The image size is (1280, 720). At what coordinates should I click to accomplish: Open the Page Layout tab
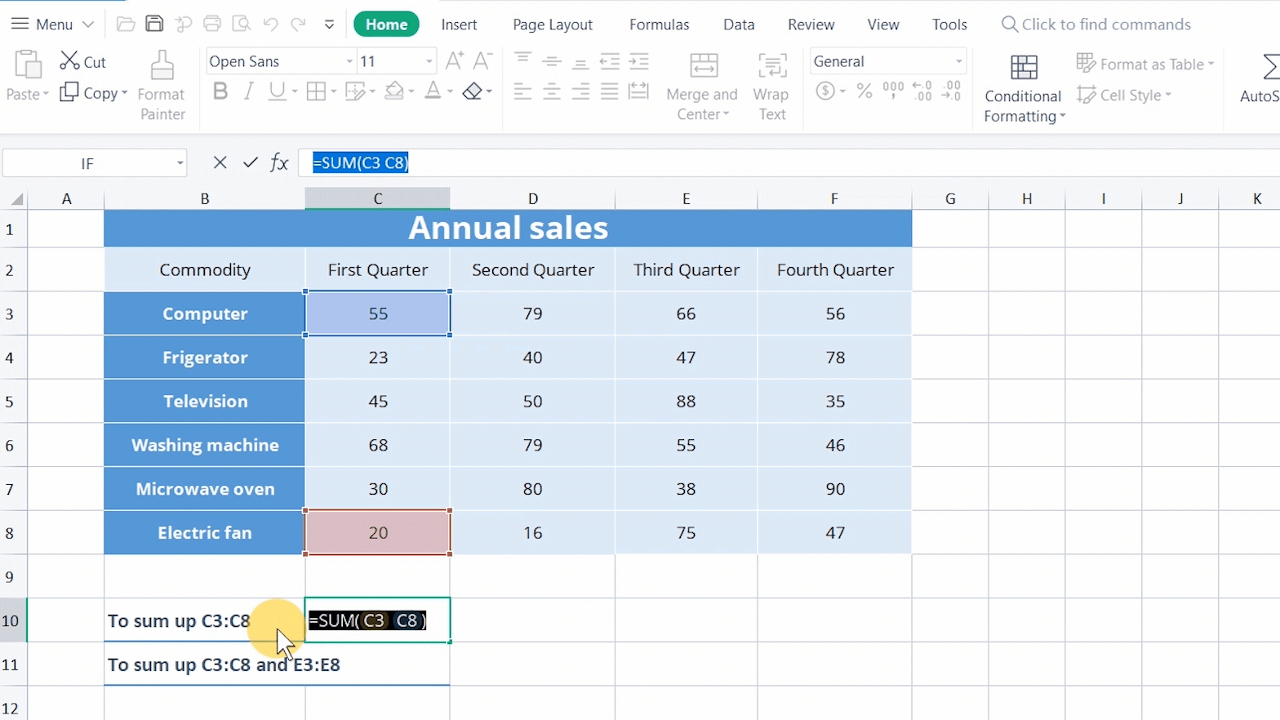[552, 24]
